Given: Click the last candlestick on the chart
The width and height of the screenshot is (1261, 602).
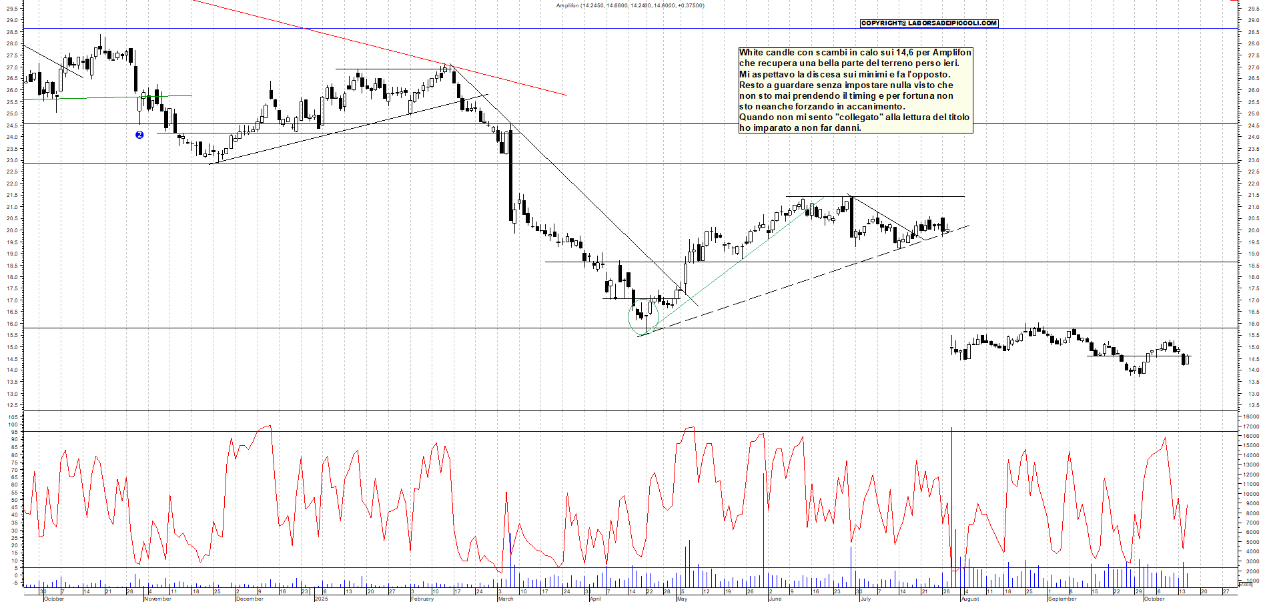Looking at the screenshot, I should pos(1188,359).
